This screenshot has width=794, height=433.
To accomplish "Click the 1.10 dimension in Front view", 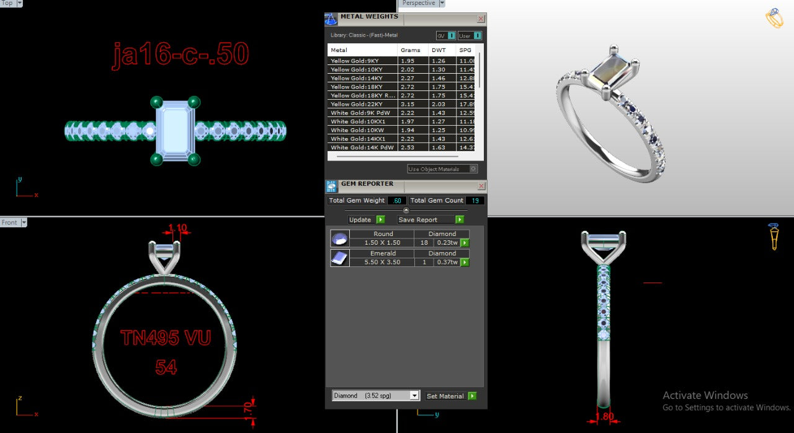I will [x=177, y=228].
